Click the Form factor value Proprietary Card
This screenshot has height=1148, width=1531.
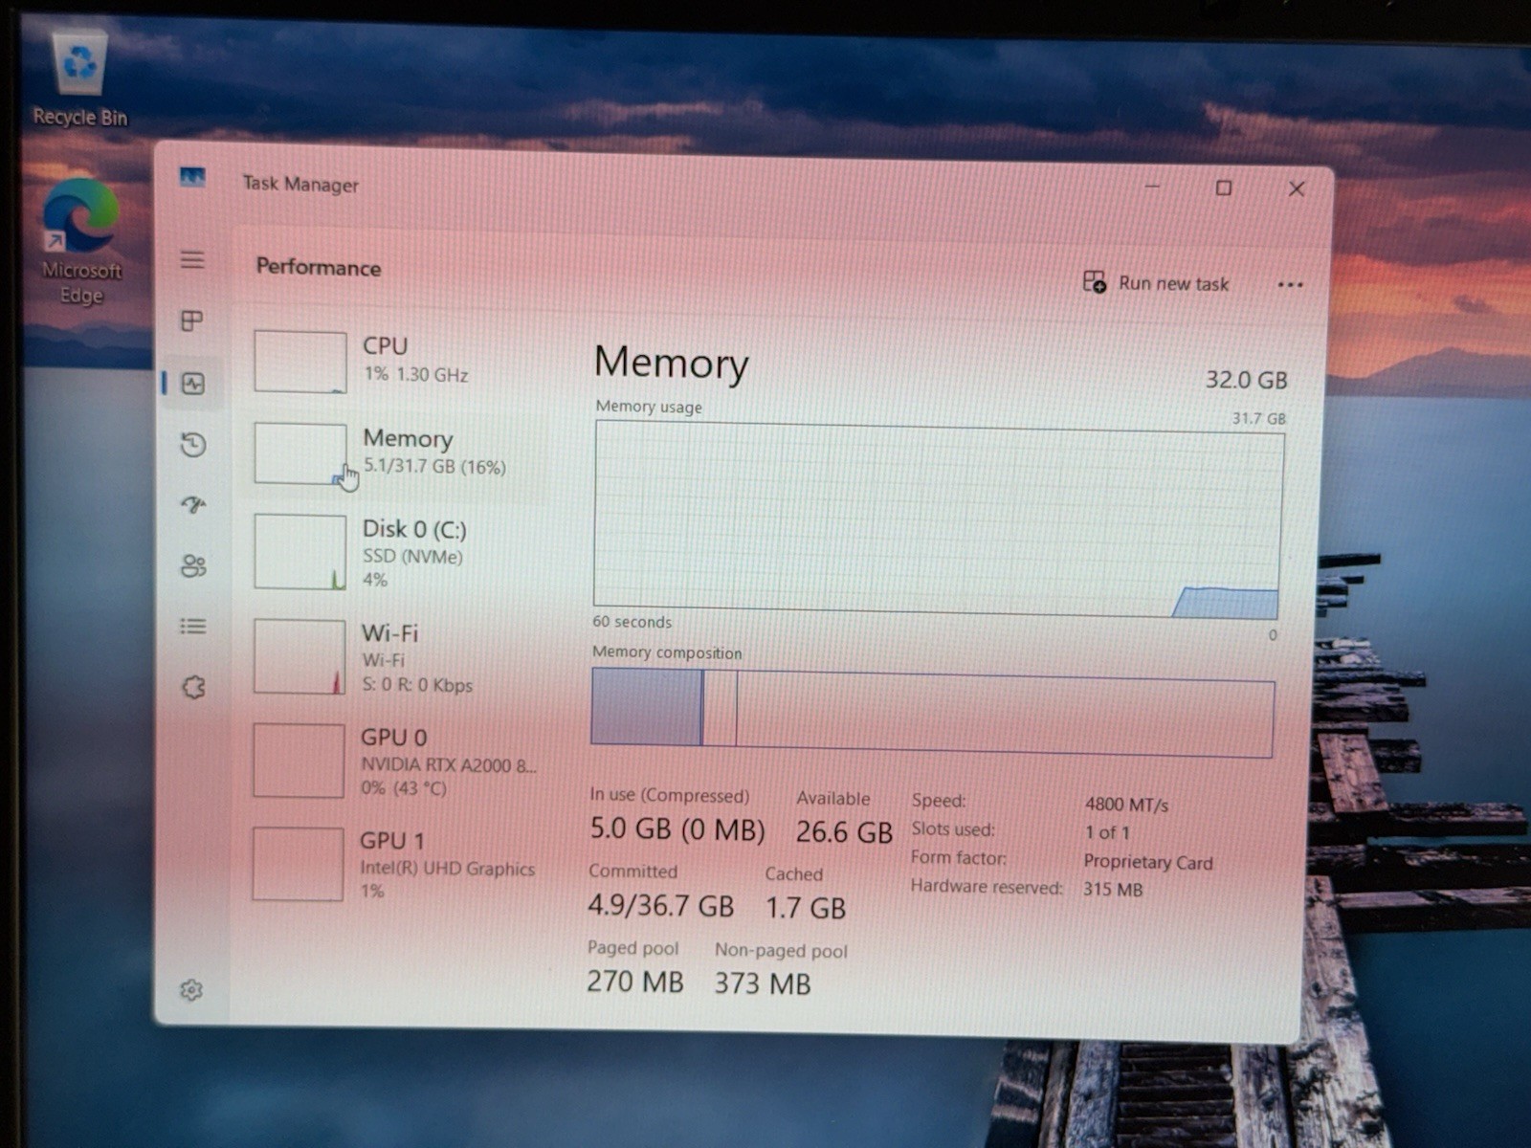1148,862
